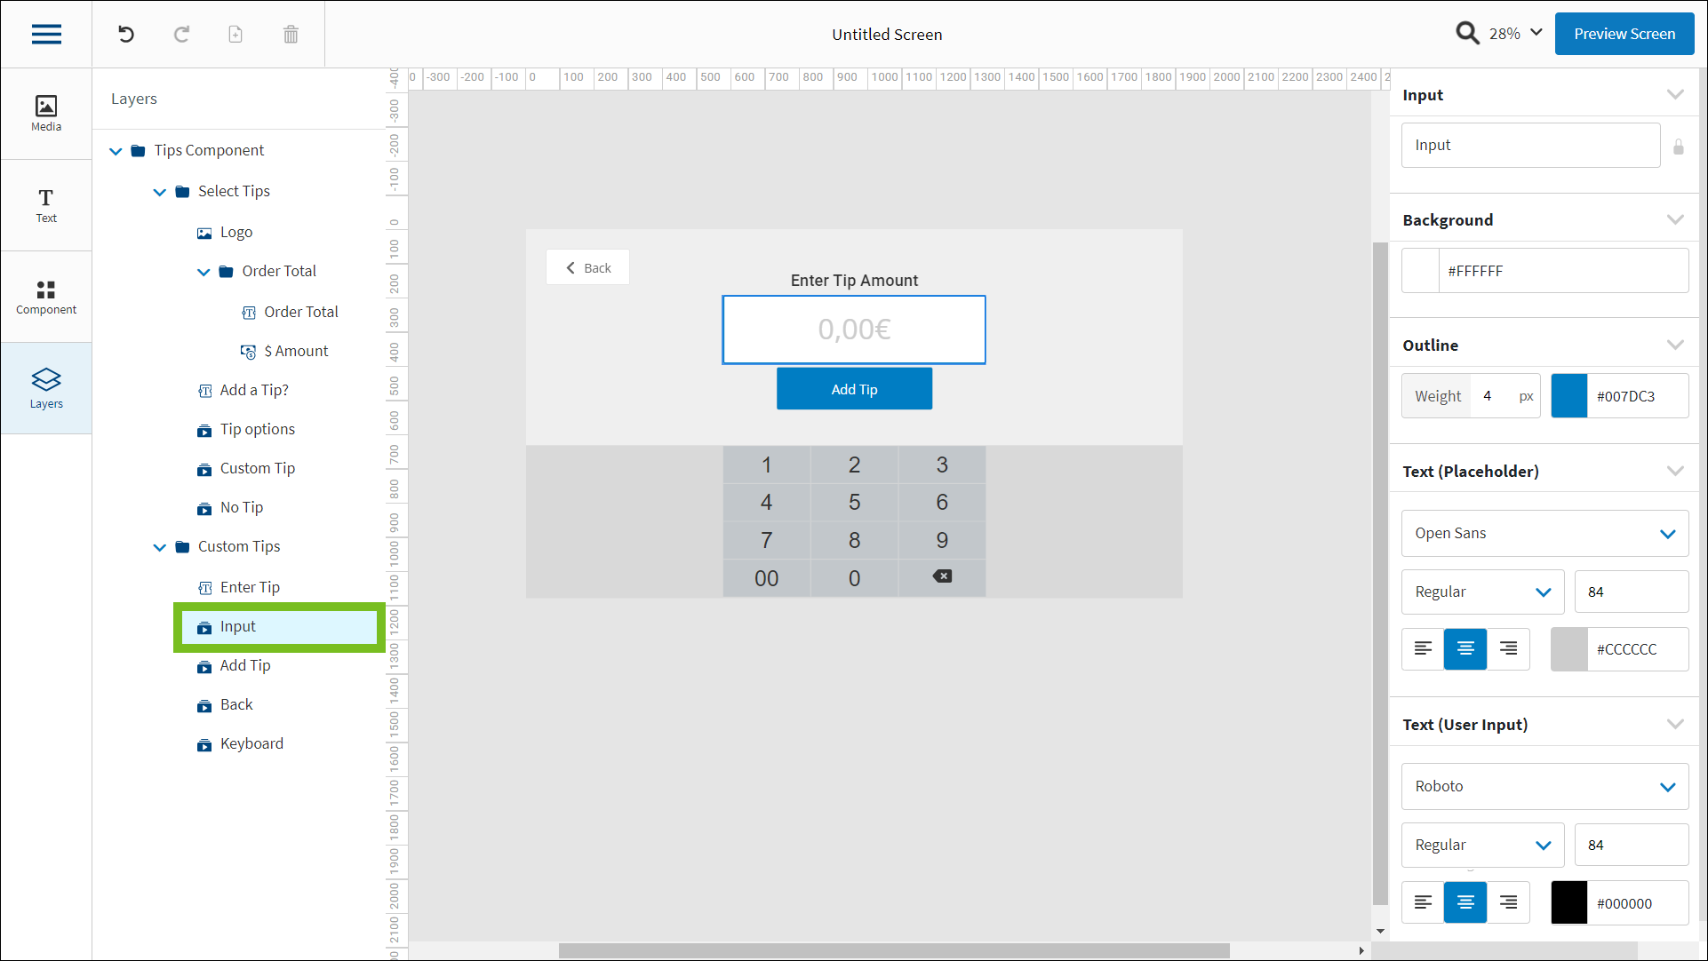This screenshot has width=1708, height=961.
Task: Click the duplicate page icon
Action: coord(235,34)
